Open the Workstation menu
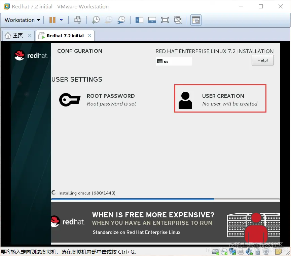This screenshot has height=256, width=291. tap(22, 20)
